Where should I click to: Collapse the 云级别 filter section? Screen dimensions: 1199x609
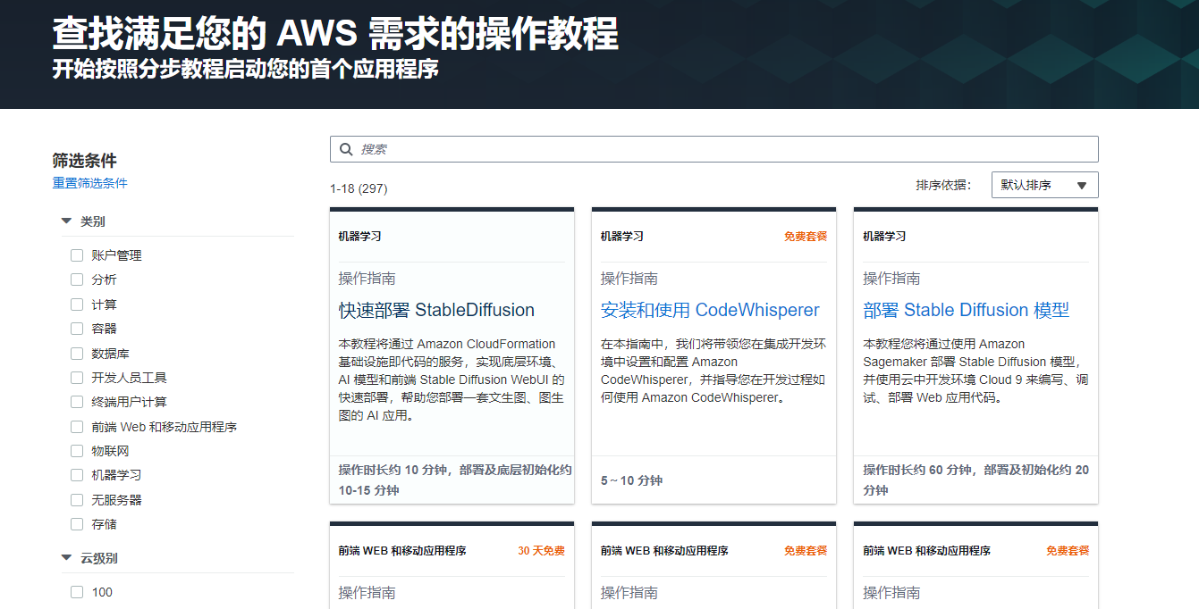(x=65, y=556)
